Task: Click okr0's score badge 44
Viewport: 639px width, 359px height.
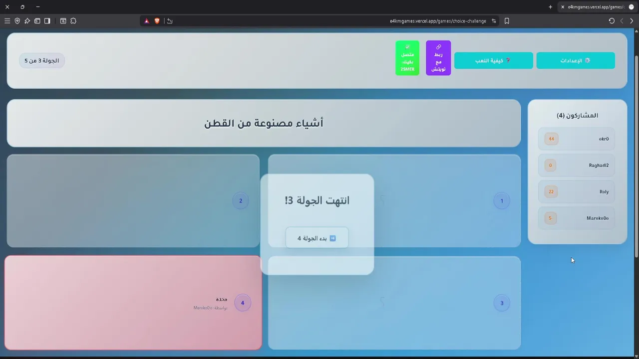Action: (x=551, y=139)
